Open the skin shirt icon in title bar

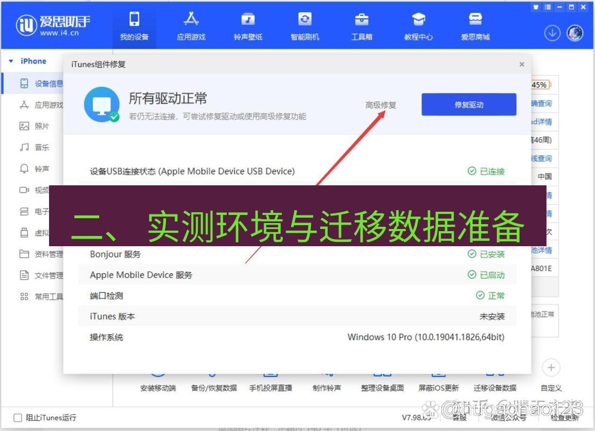(536, 7)
